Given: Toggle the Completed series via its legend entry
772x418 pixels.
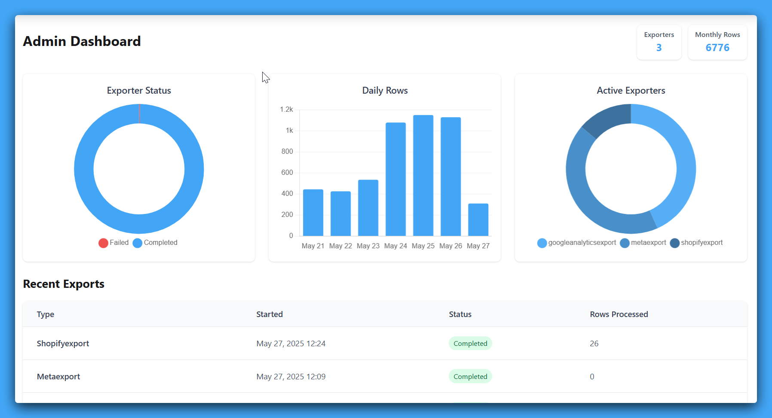Looking at the screenshot, I should [160, 243].
